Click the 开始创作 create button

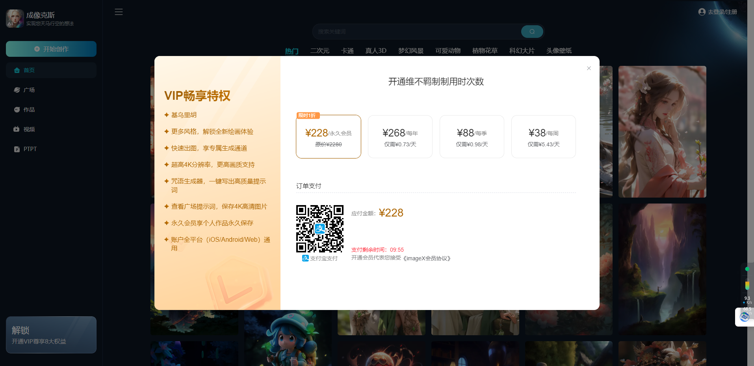[x=51, y=49]
